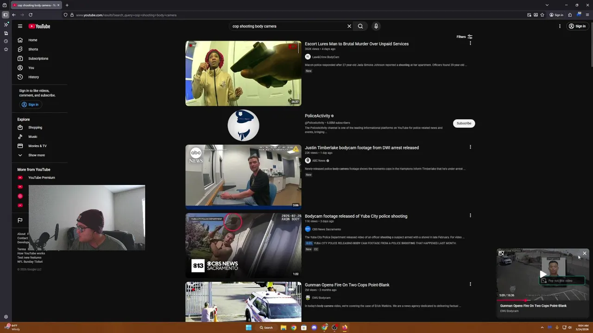
Task: Open CBS News Sacramento channel link
Action: (327, 229)
